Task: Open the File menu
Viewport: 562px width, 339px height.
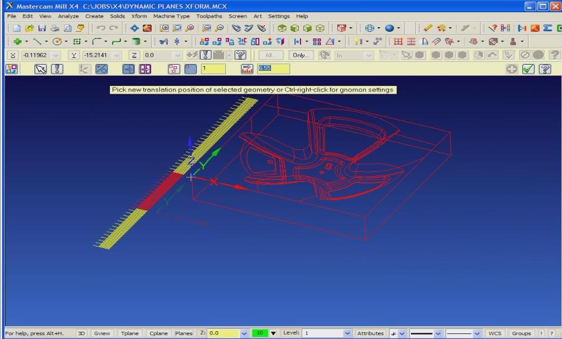Action: (12, 16)
